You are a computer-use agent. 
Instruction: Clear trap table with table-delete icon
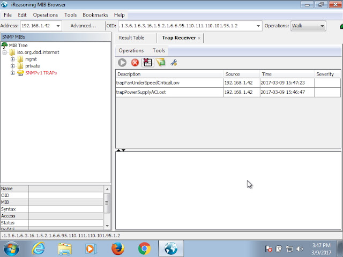tap(148, 63)
